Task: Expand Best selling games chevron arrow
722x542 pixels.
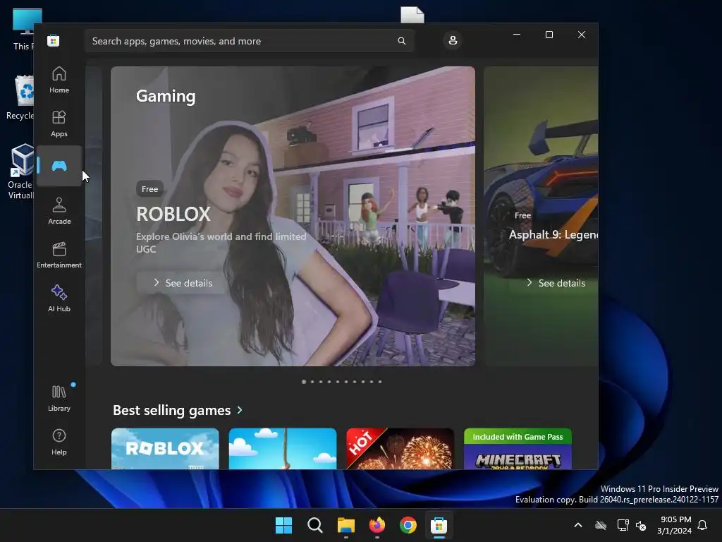Action: tap(240, 410)
